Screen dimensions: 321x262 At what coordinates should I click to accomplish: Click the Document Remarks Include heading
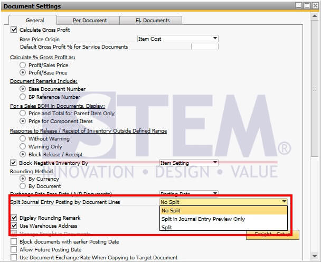(44, 81)
